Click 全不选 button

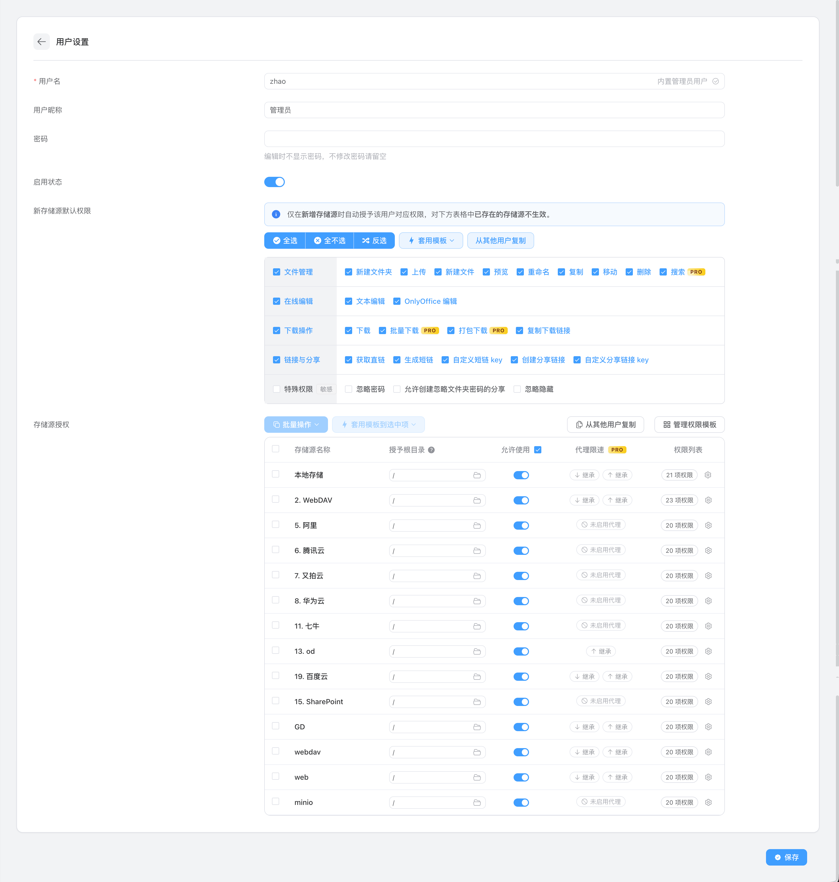[x=330, y=241]
